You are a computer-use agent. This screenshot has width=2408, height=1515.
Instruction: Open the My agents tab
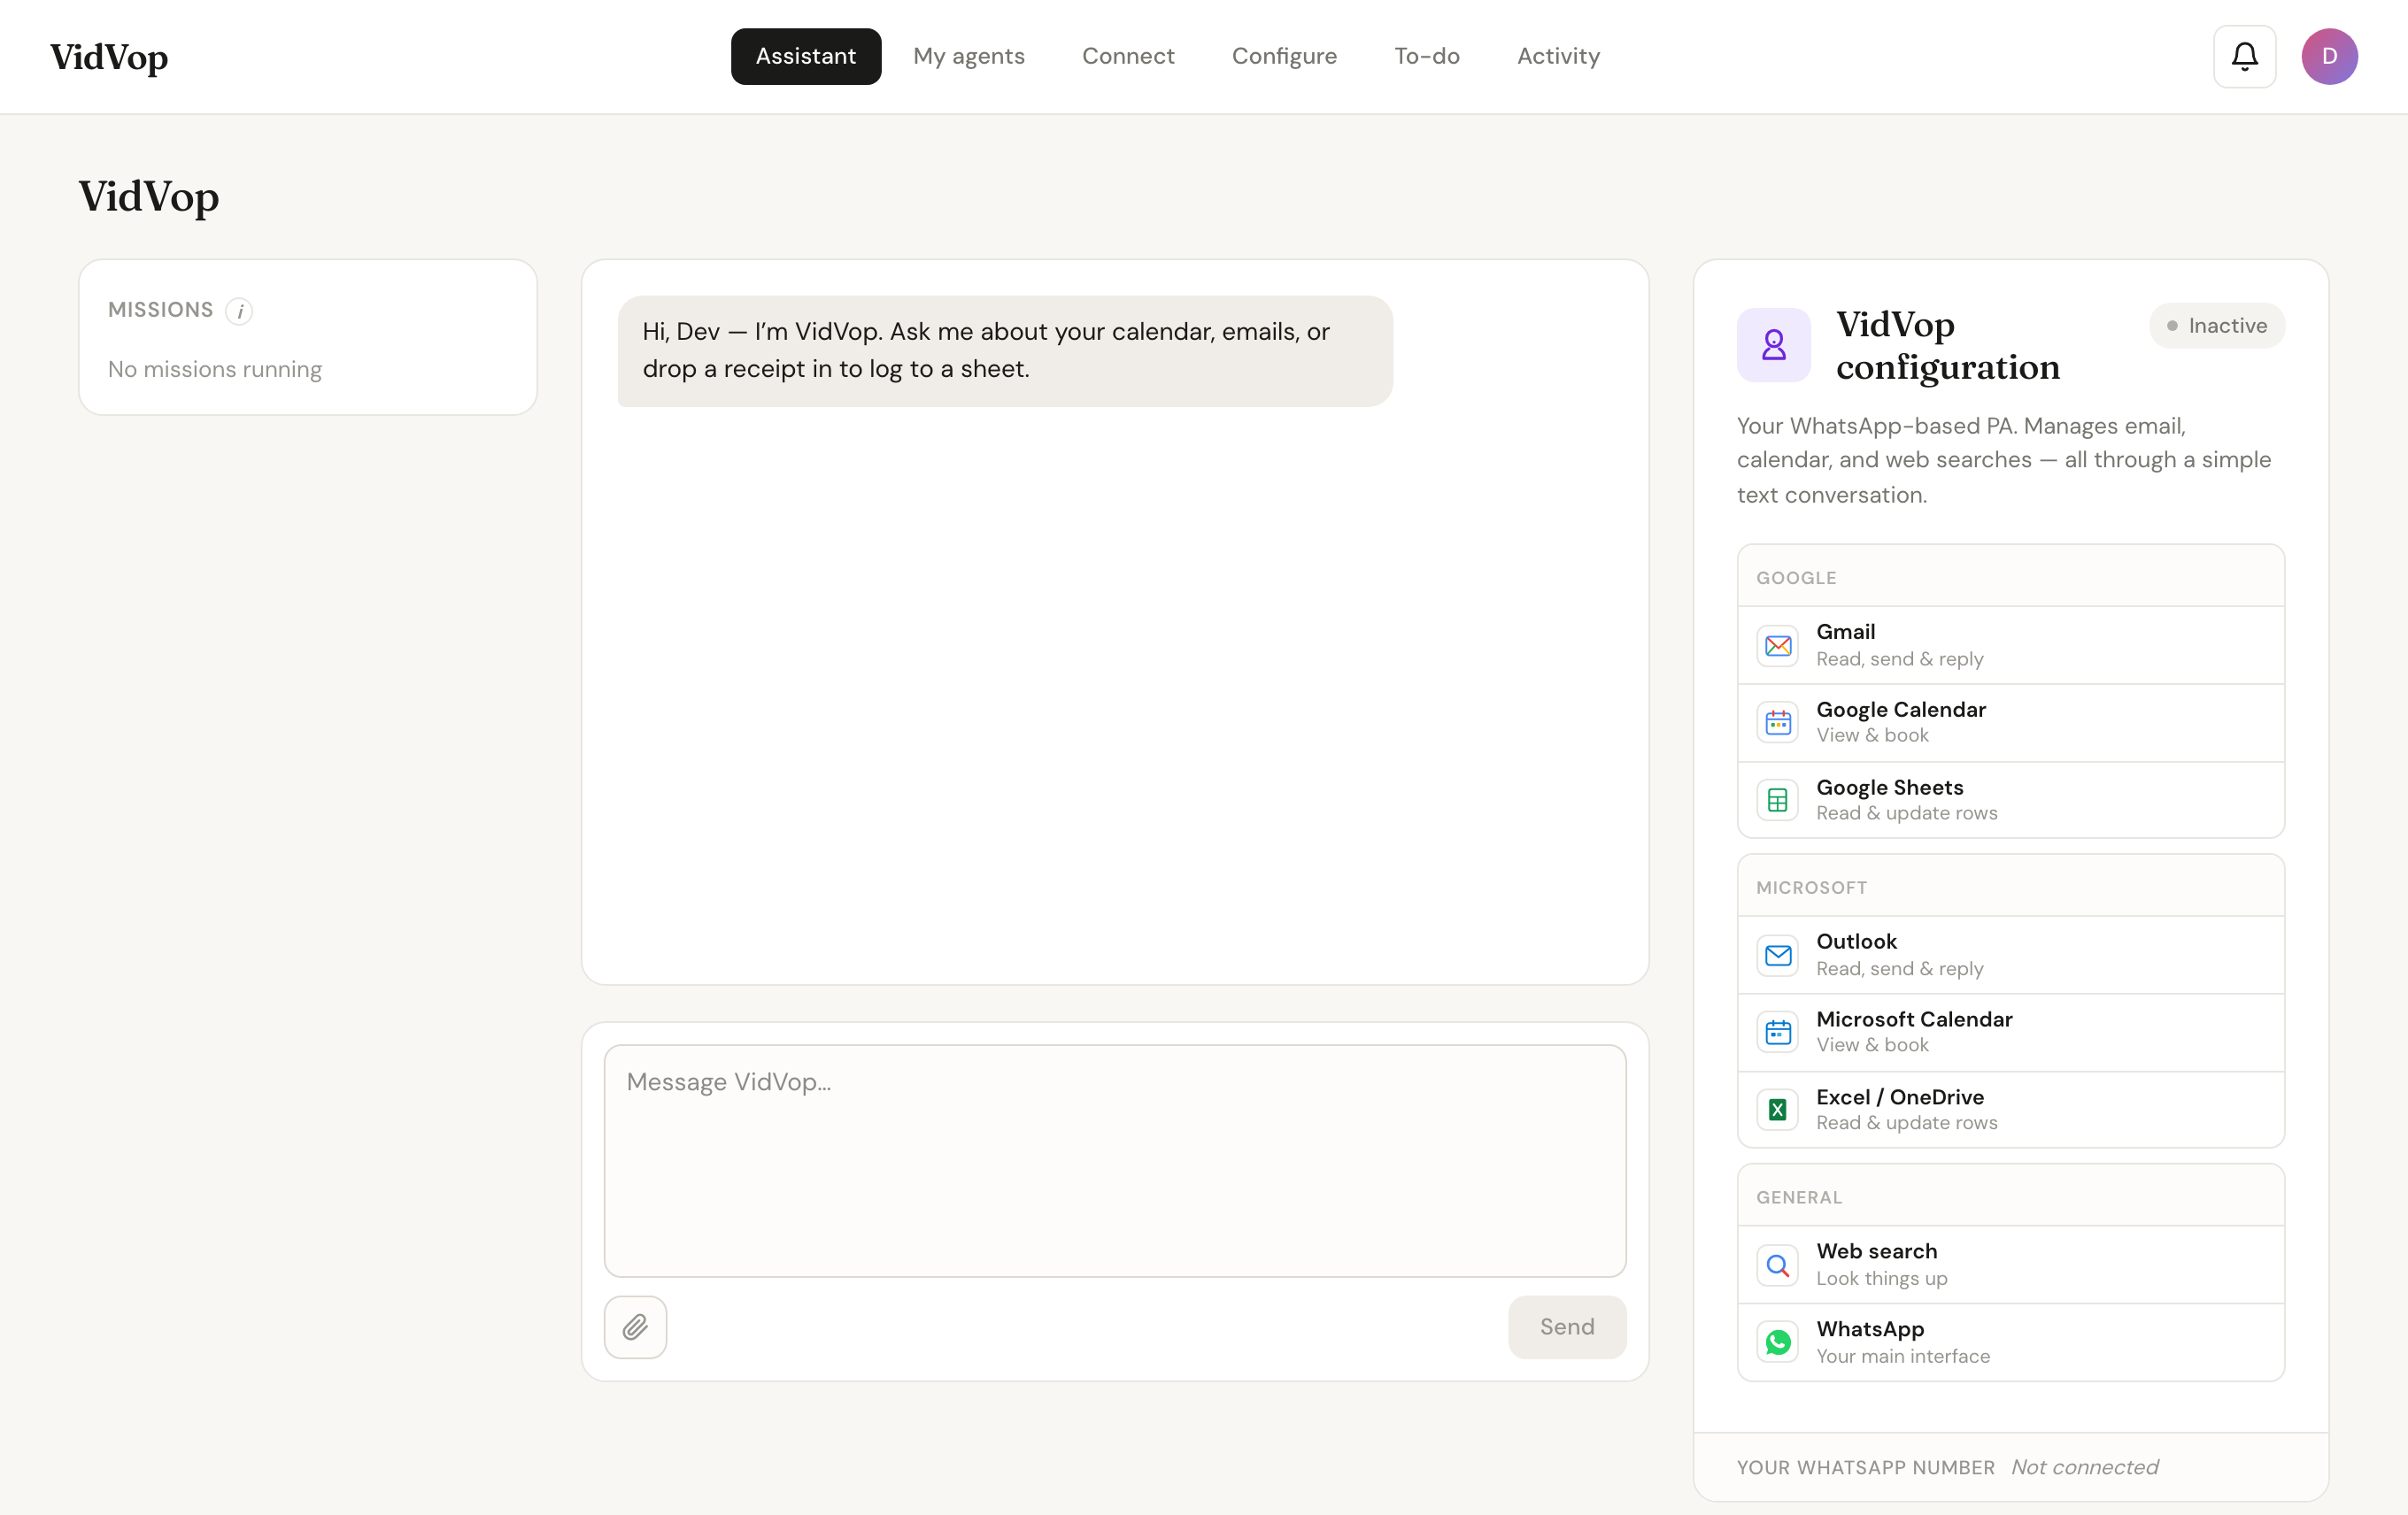tap(968, 56)
